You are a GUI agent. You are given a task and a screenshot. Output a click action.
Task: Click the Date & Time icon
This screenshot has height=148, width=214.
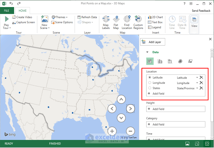click(182, 19)
